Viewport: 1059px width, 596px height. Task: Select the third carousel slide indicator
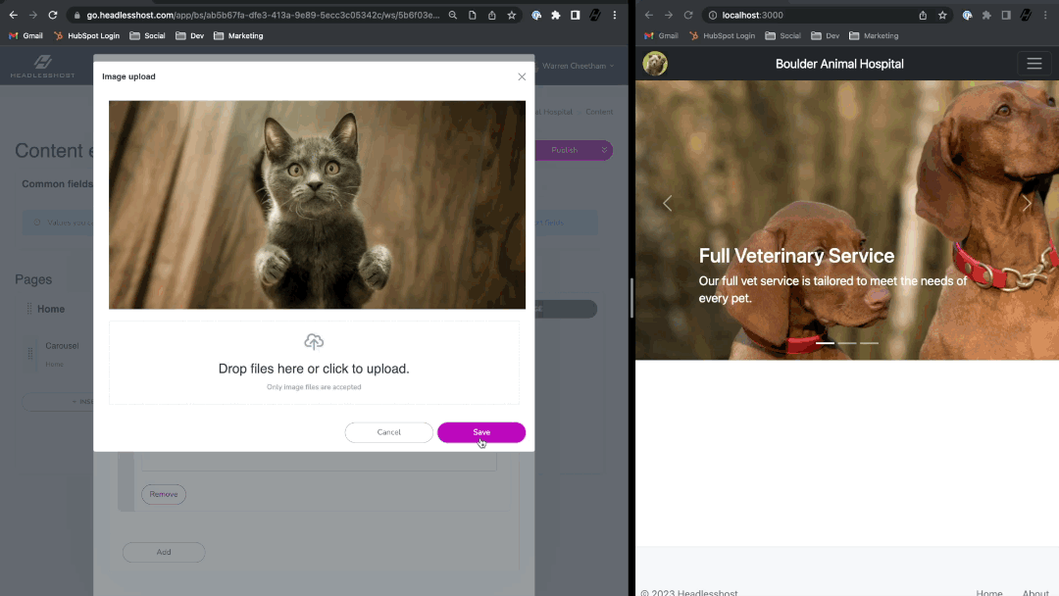869,343
